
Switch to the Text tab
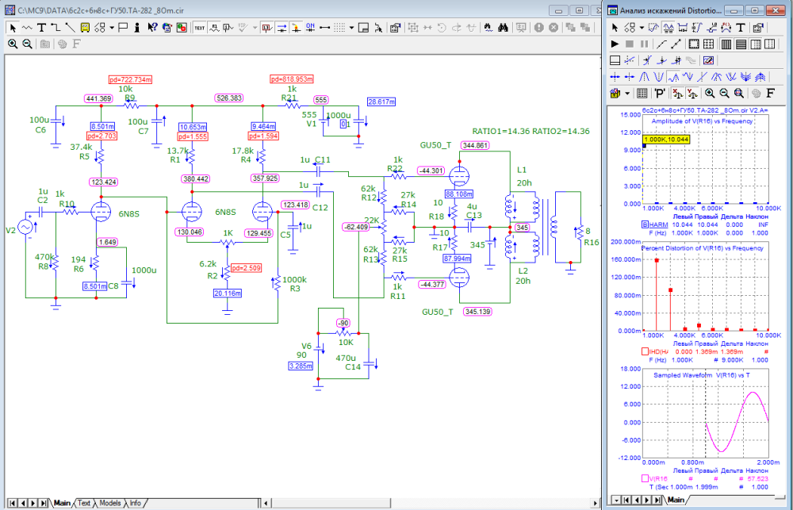pos(84,503)
